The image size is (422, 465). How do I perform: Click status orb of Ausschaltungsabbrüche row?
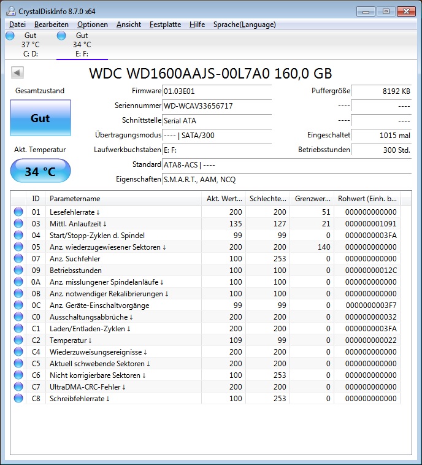point(18,317)
